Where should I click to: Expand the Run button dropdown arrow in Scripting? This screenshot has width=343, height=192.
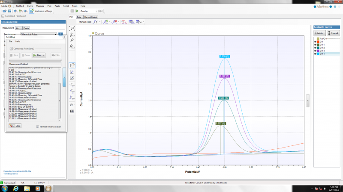[x=44, y=55]
